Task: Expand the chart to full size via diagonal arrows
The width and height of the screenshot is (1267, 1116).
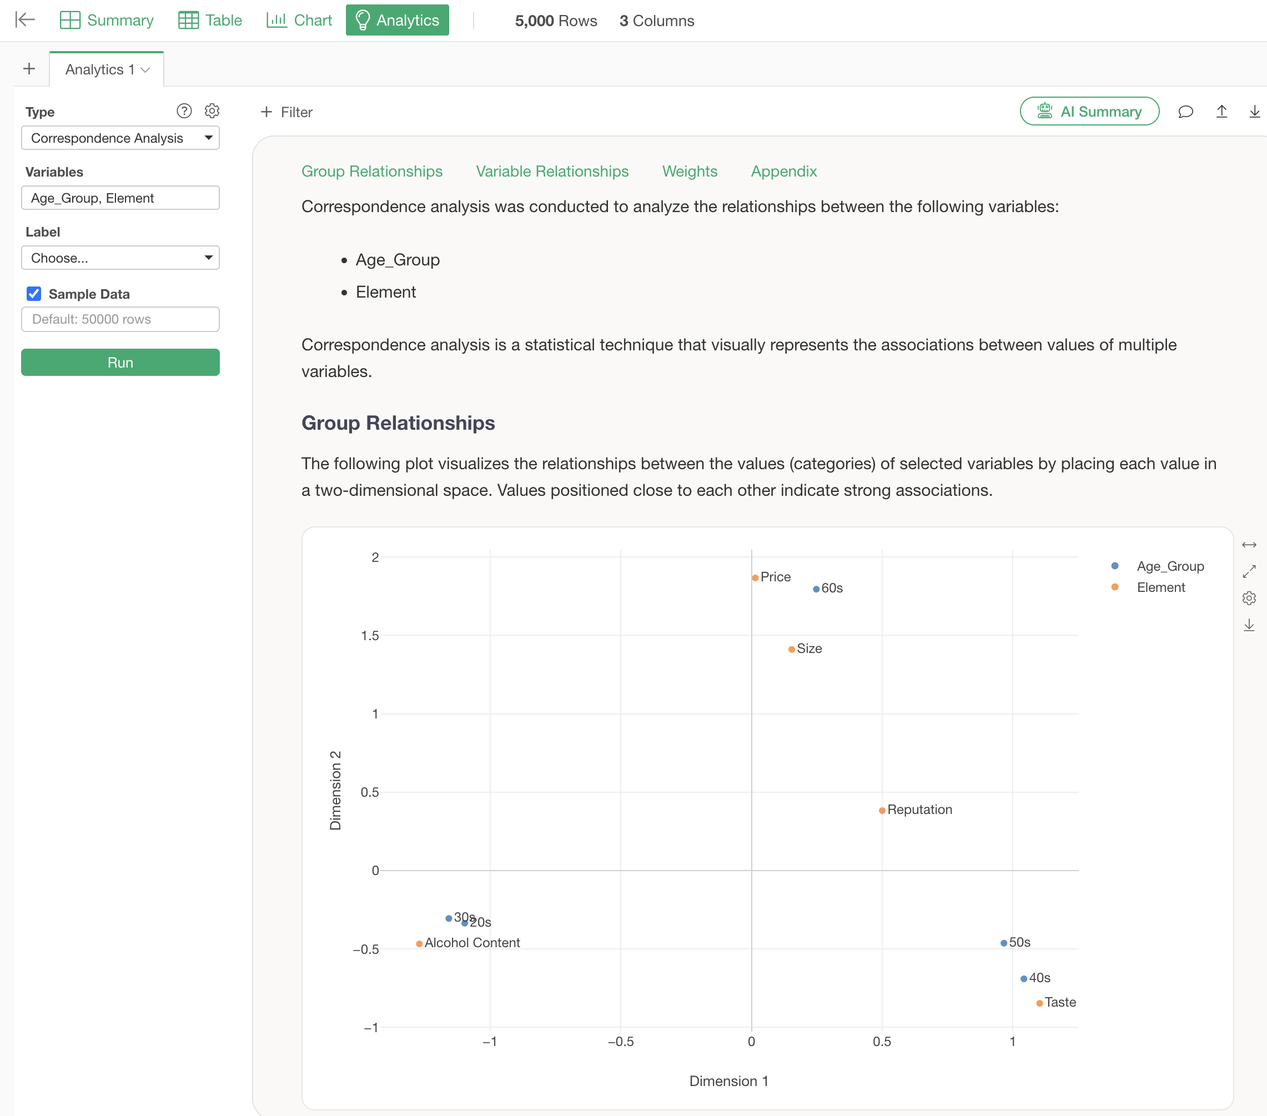Action: coord(1249,571)
